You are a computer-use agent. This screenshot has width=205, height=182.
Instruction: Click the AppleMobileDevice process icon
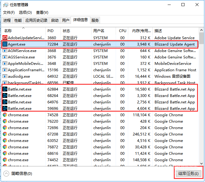5,63
